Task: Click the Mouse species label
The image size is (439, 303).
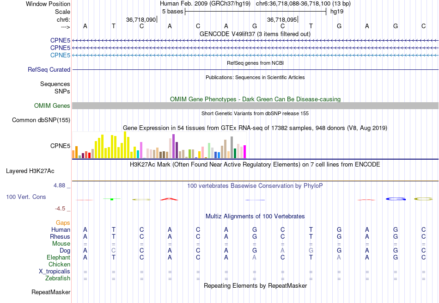Action: (x=61, y=244)
